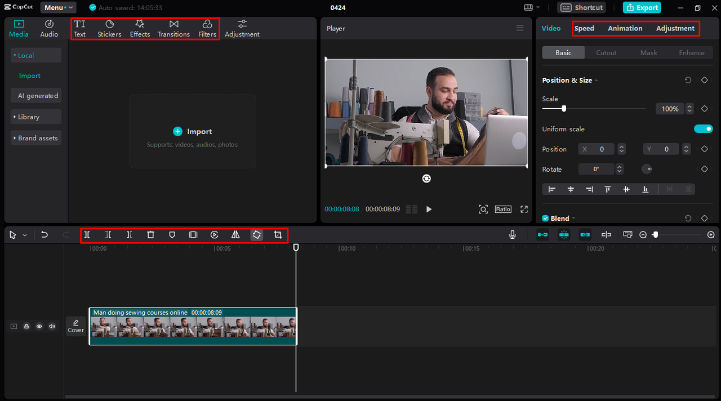Select the Cutout sub-tab
The width and height of the screenshot is (721, 401).
coord(606,52)
